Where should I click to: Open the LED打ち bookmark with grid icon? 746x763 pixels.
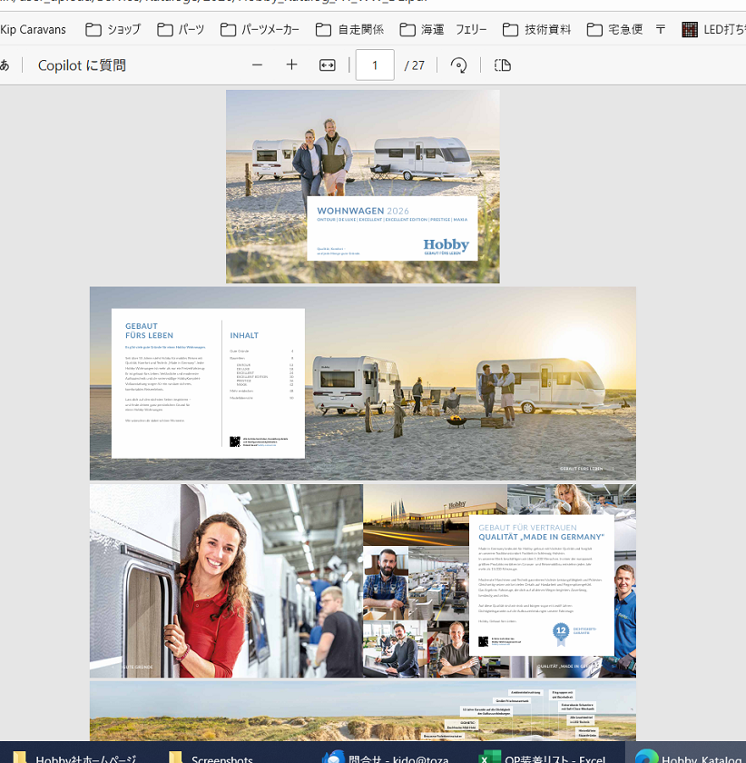[713, 30]
